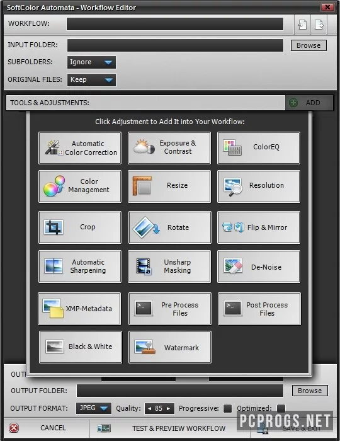Screen dimensions: 340x441
Task: Add the Crop tool
Action: 80,227
